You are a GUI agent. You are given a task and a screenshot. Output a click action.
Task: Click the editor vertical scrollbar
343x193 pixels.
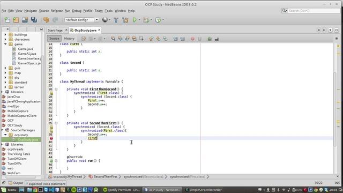pyautogui.click(x=334, y=109)
